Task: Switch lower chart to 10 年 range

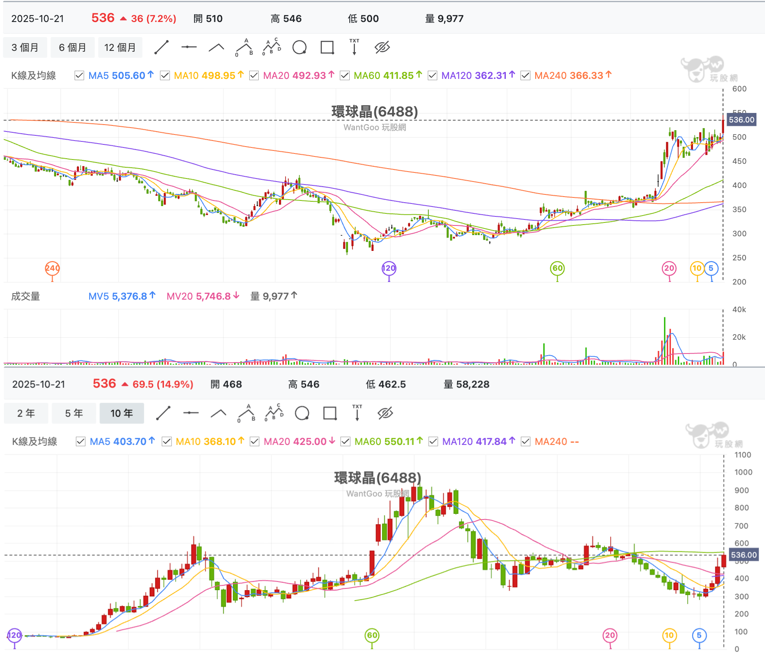Action: (x=122, y=413)
